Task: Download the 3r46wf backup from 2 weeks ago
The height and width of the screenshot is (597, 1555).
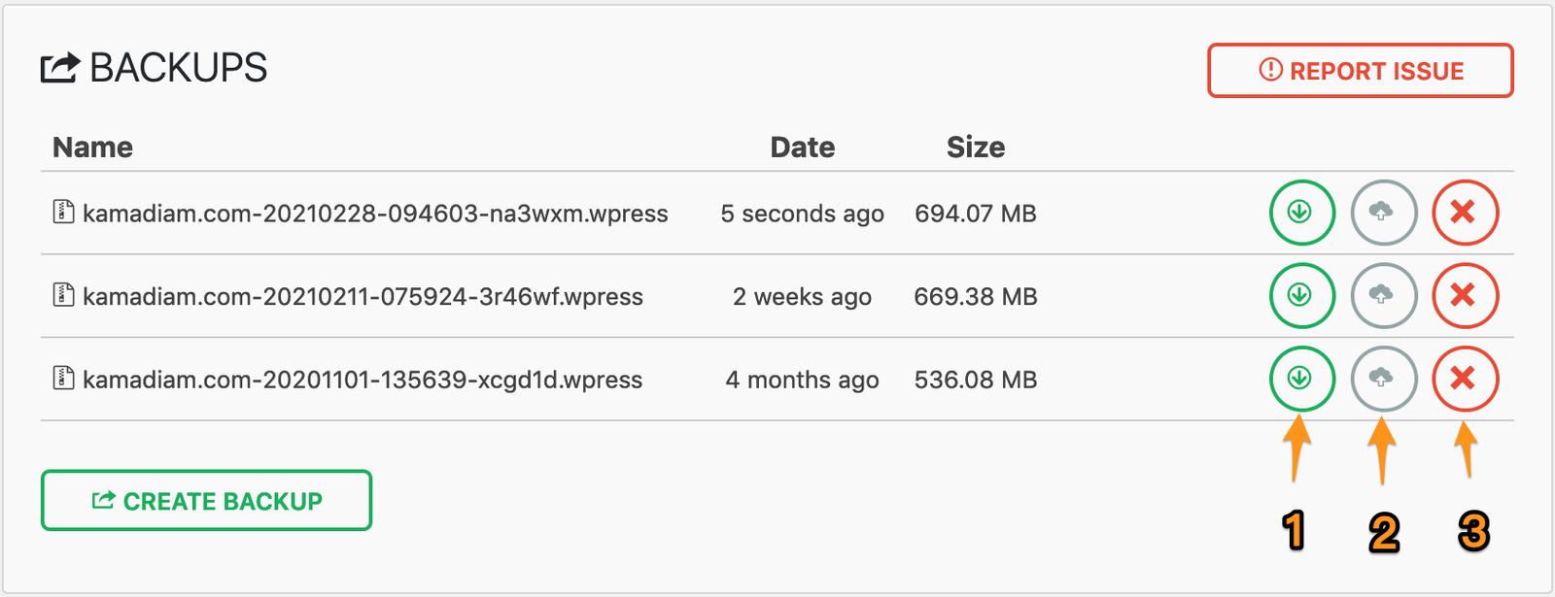Action: coord(1300,295)
